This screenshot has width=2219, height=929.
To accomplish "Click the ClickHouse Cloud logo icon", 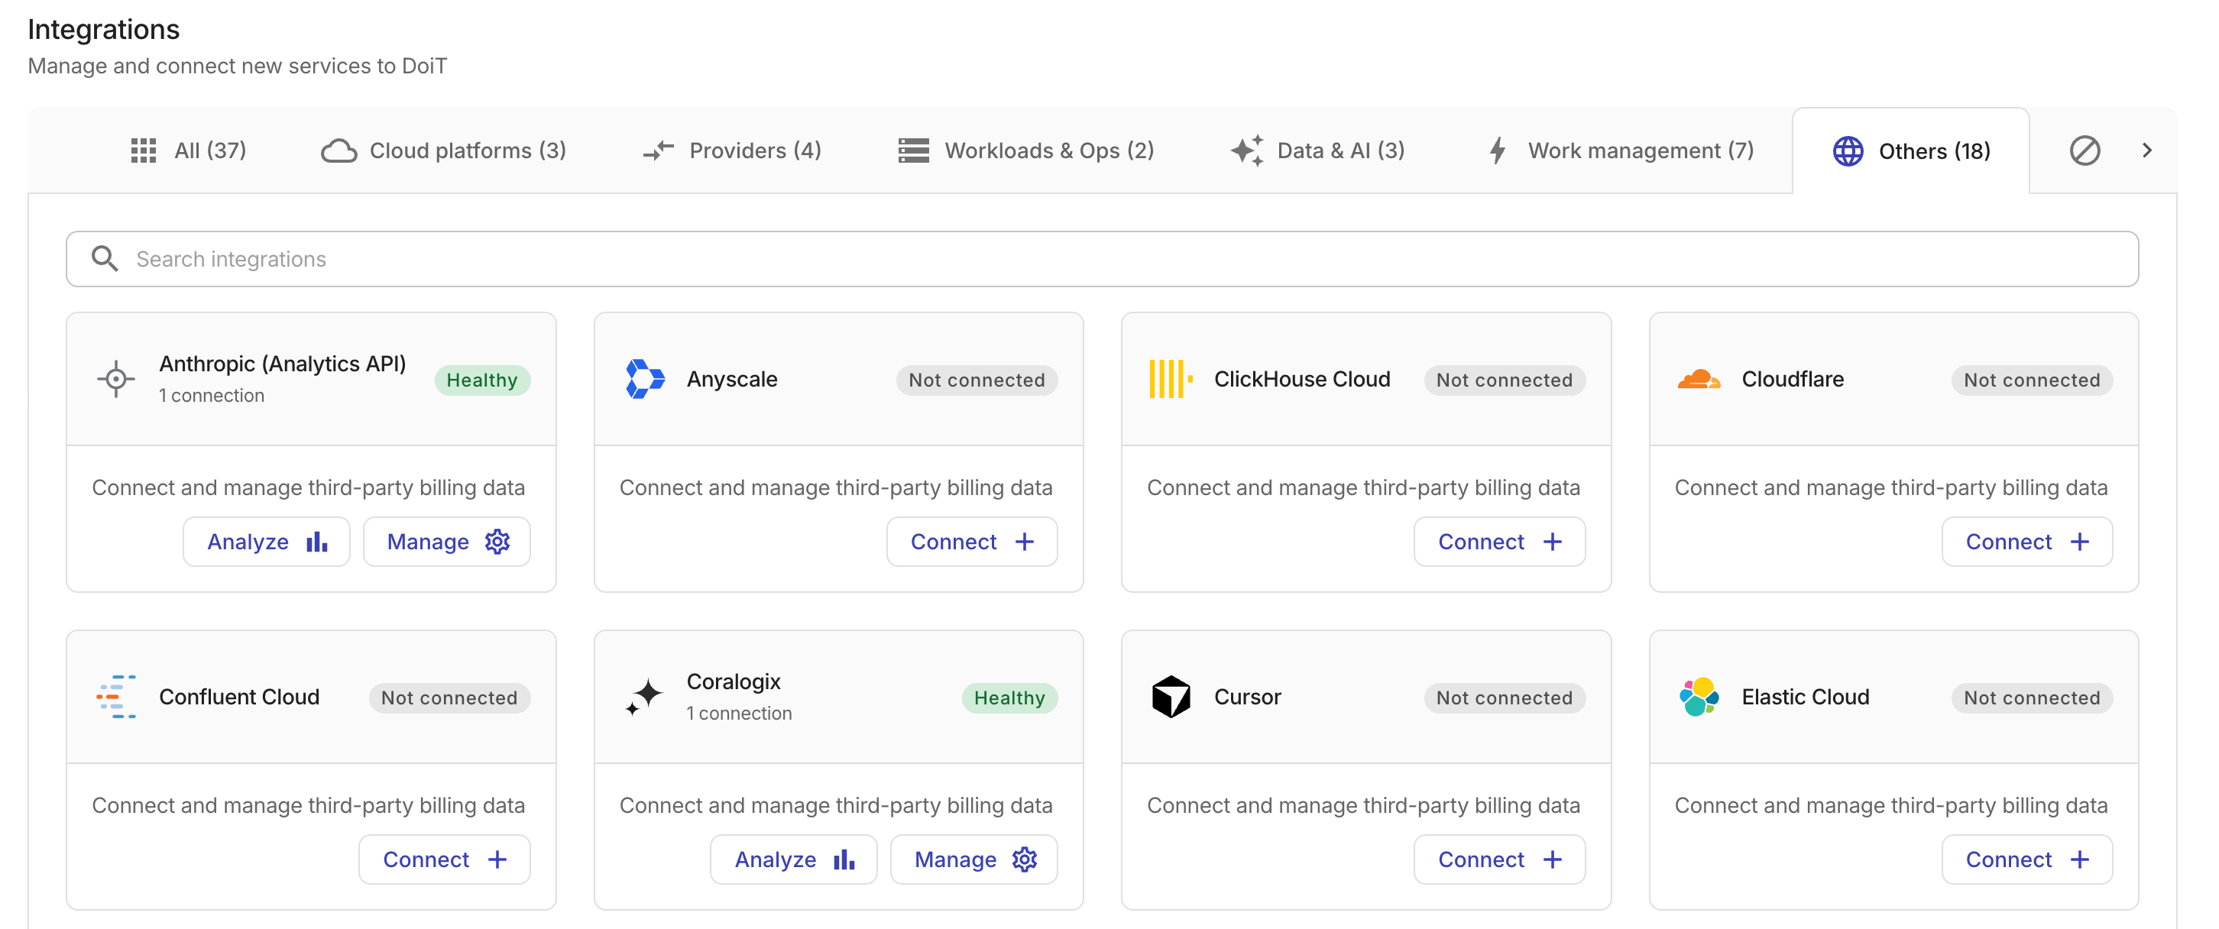I will pyautogui.click(x=1171, y=379).
